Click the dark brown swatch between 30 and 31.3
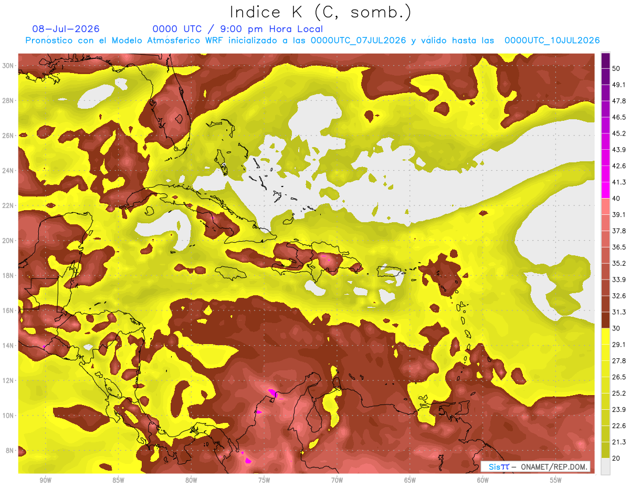 coord(606,320)
